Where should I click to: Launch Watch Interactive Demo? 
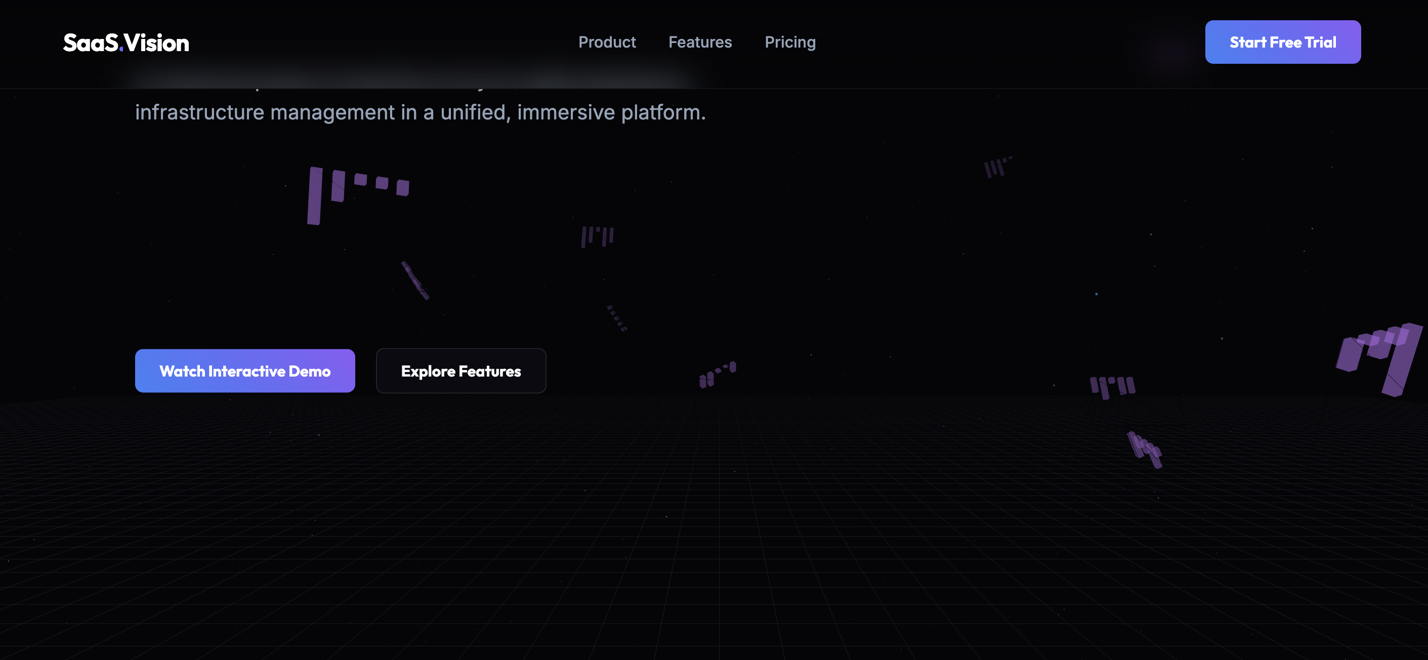(x=245, y=371)
